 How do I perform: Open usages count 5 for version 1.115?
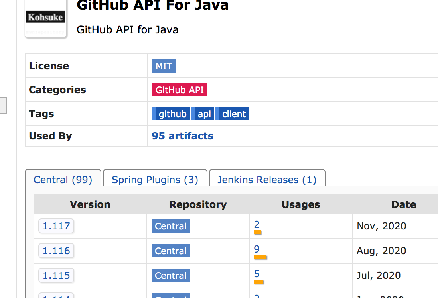256,274
